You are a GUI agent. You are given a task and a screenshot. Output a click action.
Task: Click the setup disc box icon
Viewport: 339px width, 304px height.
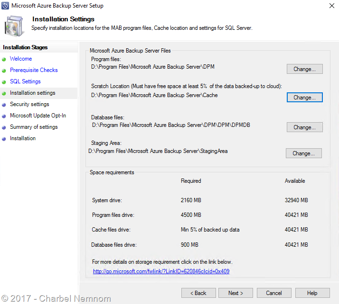click(14, 26)
